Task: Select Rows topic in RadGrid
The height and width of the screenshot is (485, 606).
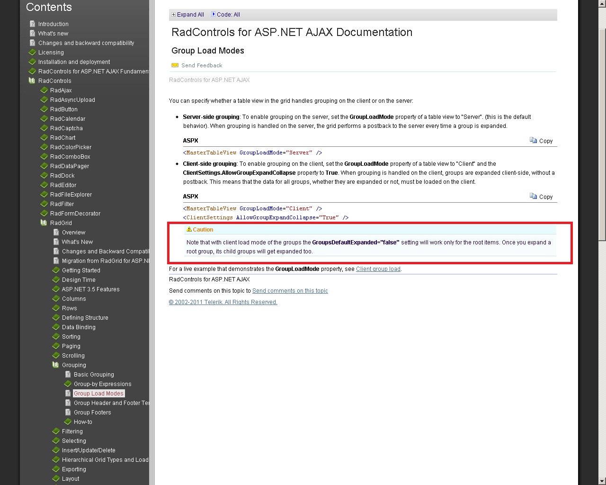Action: (69, 308)
